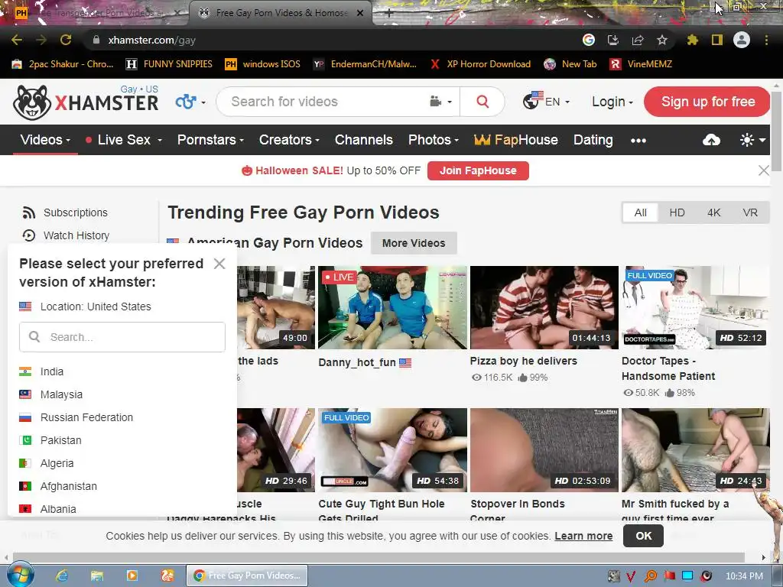The height and width of the screenshot is (587, 783).
Task: Open the Chrome profile avatar
Action: coord(742,40)
